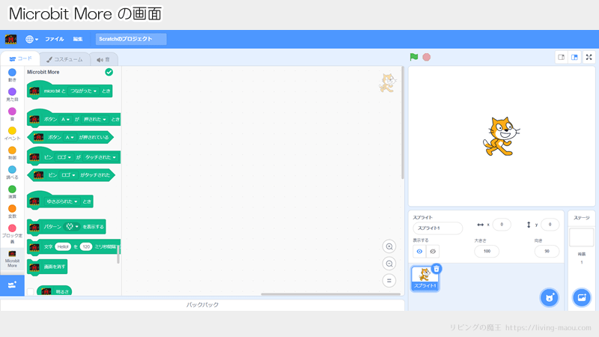Switch to large stage layout

(574, 58)
